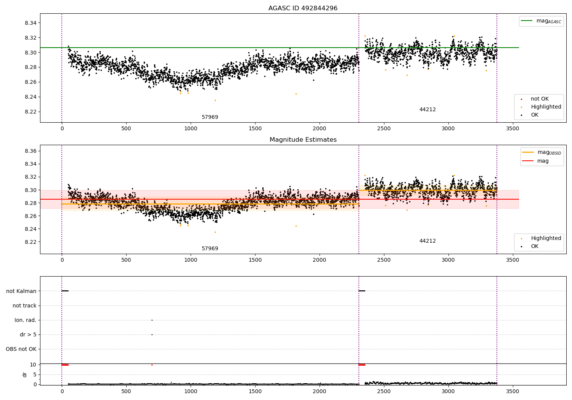This screenshot has width=572, height=400.
Task: Click the red line swatch beside 'mag' legend entry
Action: point(528,161)
